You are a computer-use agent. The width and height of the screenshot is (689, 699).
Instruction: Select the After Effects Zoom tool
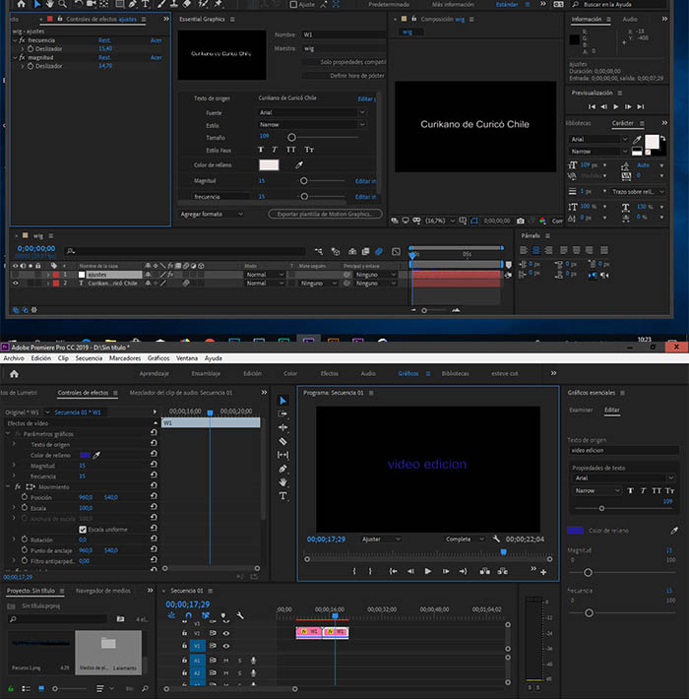[62, 4]
